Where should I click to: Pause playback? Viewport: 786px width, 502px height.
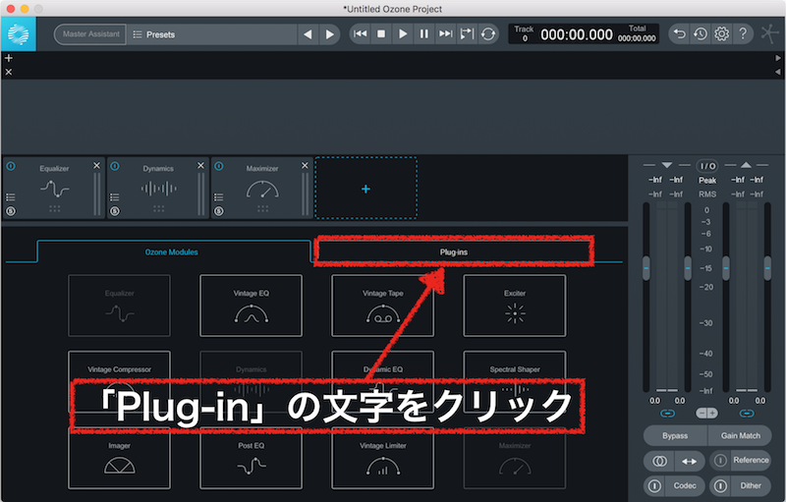424,33
